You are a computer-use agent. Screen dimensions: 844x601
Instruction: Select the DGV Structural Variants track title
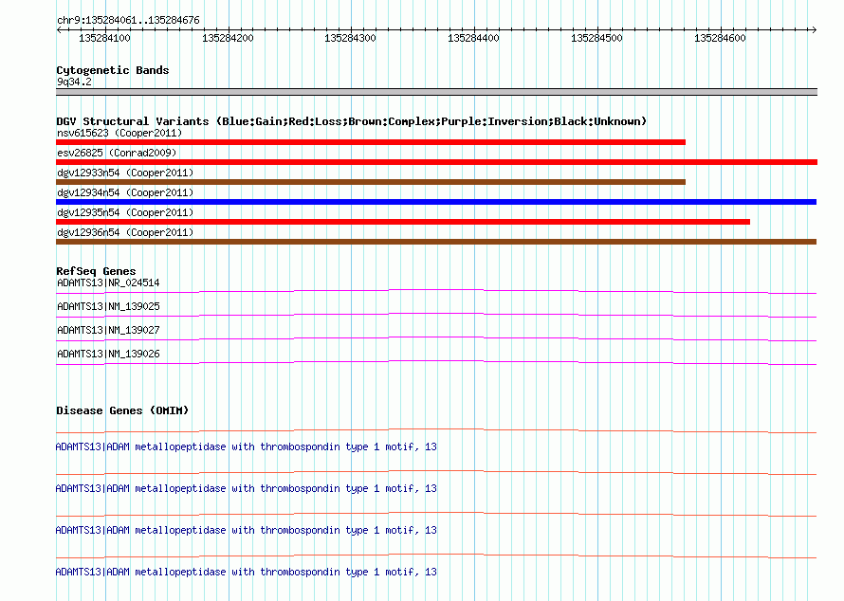352,121
